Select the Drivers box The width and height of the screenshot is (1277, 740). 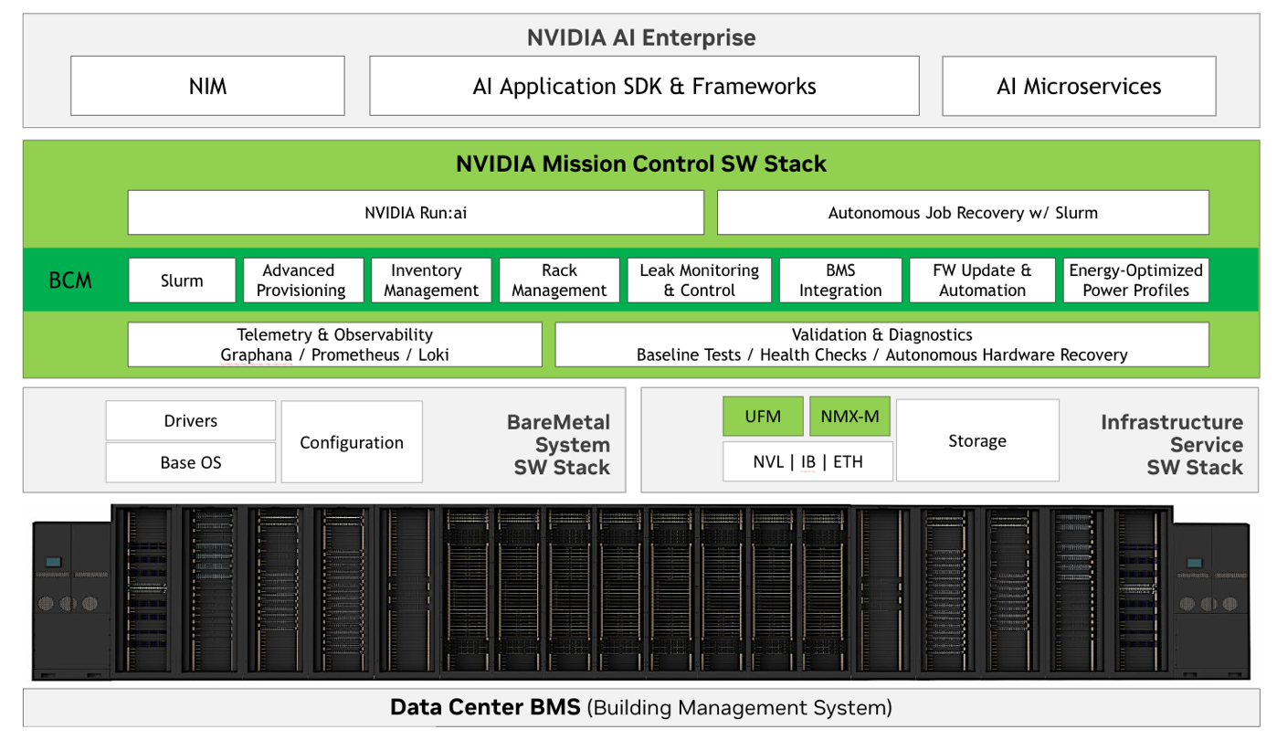190,420
